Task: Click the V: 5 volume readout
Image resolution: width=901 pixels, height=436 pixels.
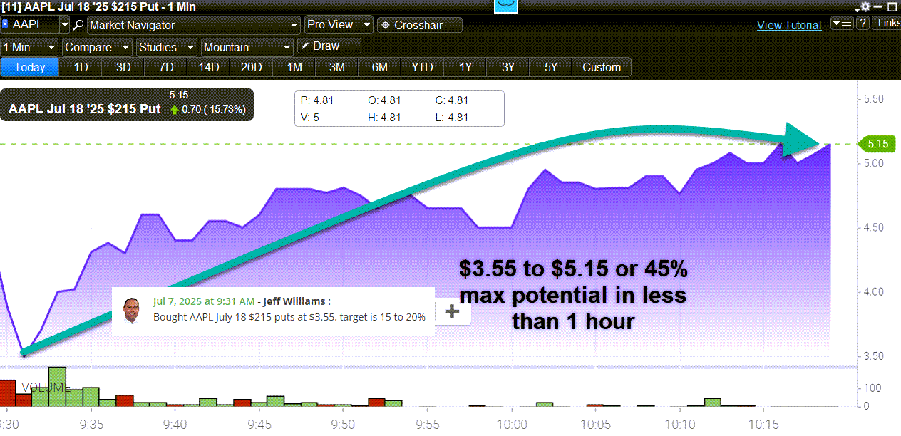Action: (310, 118)
